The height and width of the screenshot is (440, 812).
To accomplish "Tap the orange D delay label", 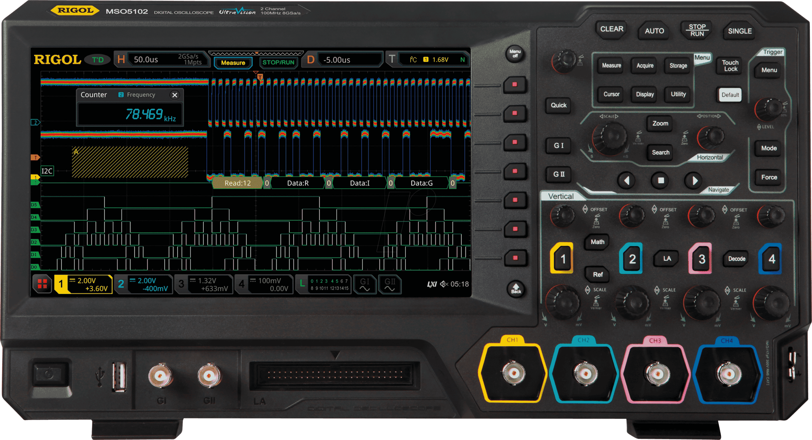I will [x=311, y=59].
